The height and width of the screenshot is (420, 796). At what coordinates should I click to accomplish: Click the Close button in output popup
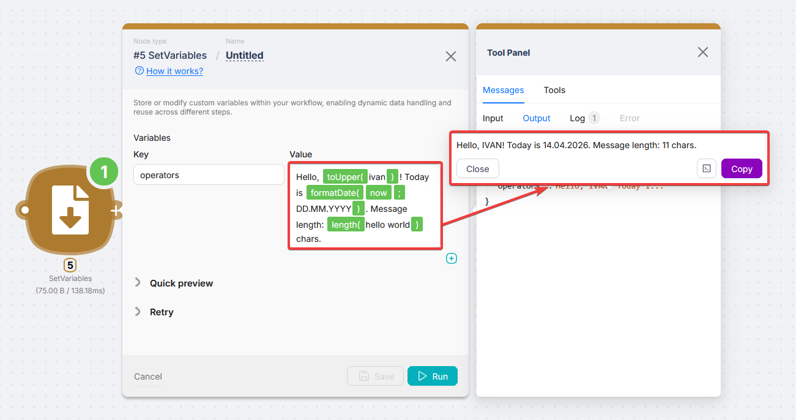click(477, 169)
